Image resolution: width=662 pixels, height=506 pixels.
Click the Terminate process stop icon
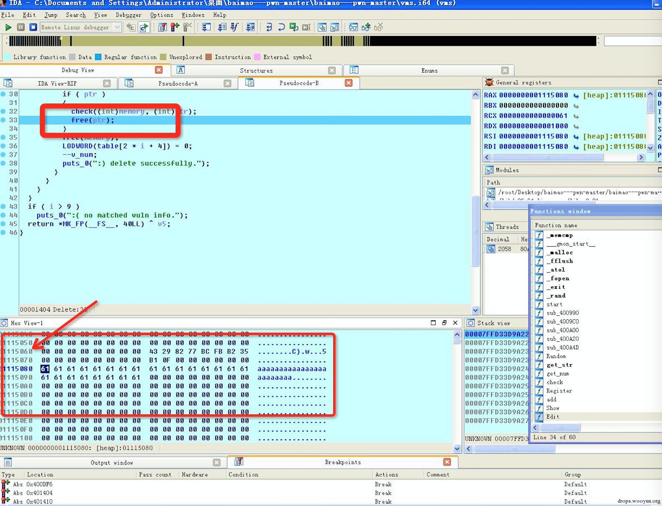pyautogui.click(x=33, y=28)
